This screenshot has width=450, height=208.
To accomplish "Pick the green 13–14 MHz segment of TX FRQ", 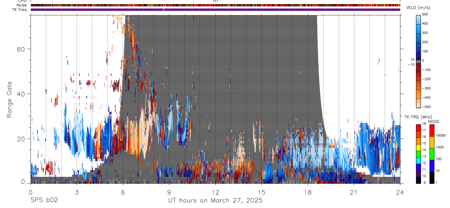I will [x=418, y=154].
